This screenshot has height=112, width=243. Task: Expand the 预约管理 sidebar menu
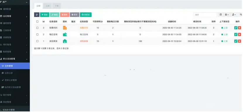pyautogui.click(x=27, y=45)
